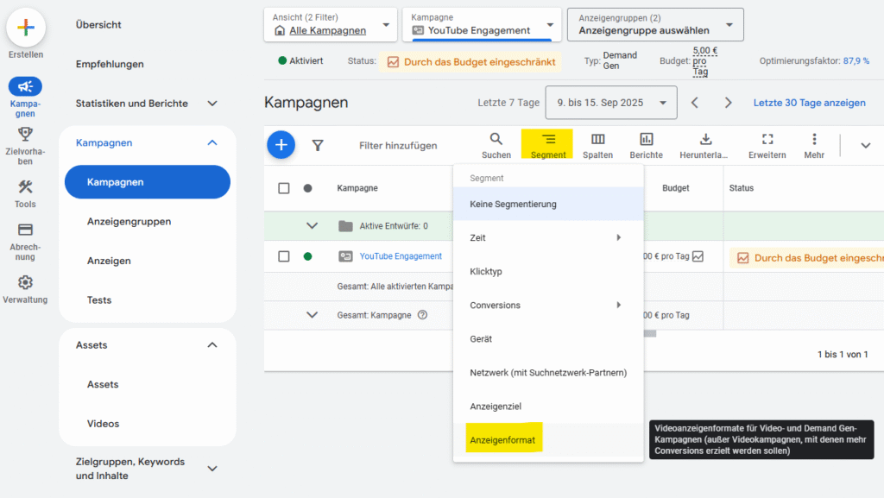Check the YouTube Engagement row checkbox
Image resolution: width=884 pixels, height=498 pixels.
coord(283,256)
